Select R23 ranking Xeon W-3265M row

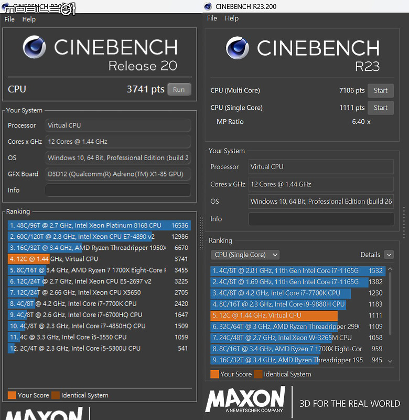298,338
